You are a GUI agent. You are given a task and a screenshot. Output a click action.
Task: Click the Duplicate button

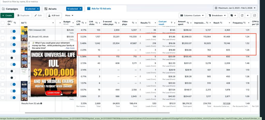(23, 15)
